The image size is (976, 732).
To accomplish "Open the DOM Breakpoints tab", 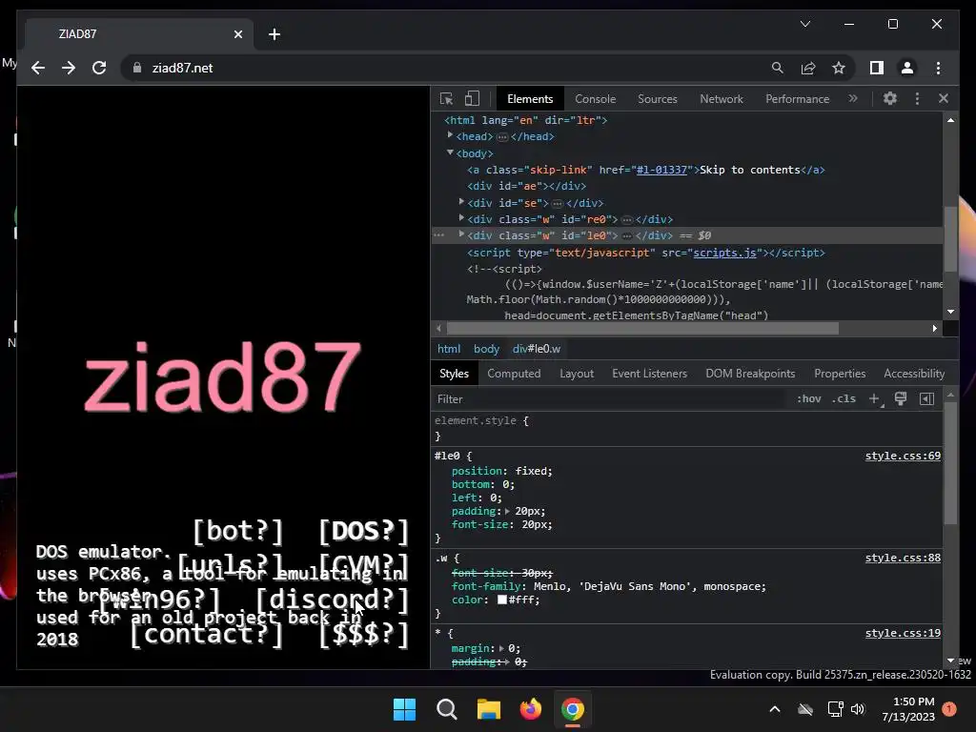I will pos(750,374).
